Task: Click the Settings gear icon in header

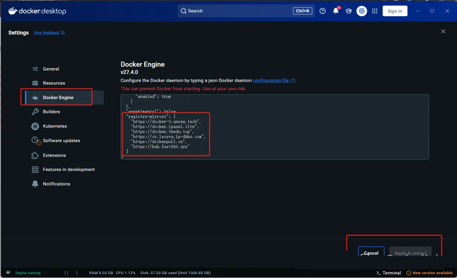Action: [362, 11]
